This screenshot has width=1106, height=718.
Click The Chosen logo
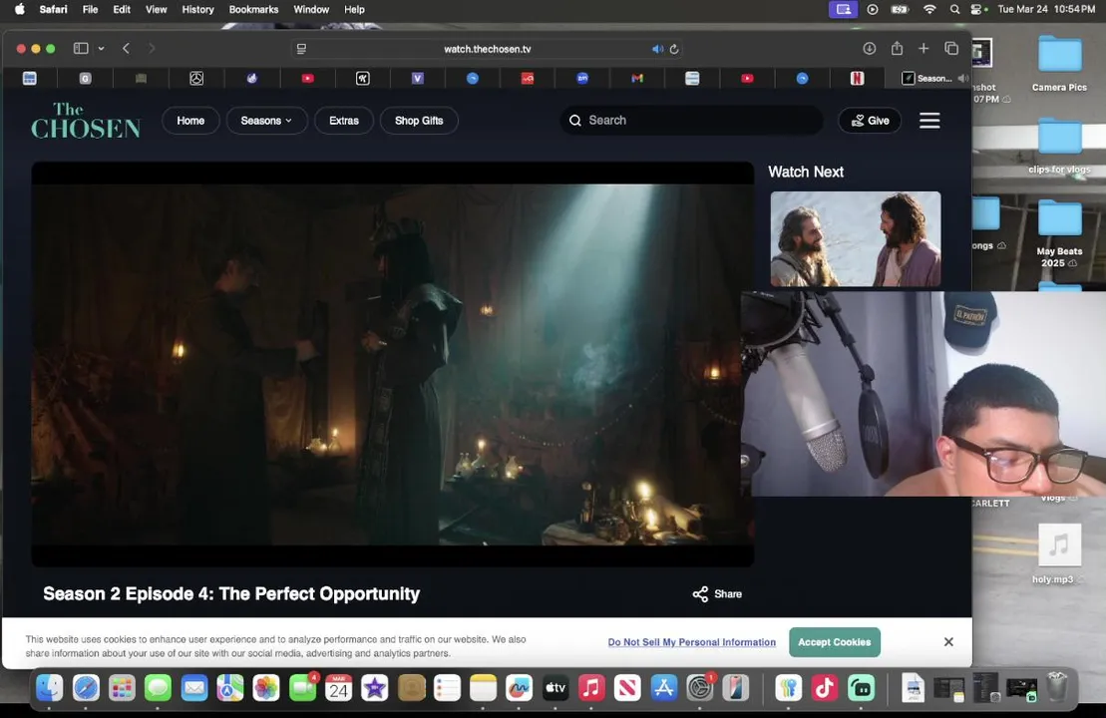tap(86, 121)
